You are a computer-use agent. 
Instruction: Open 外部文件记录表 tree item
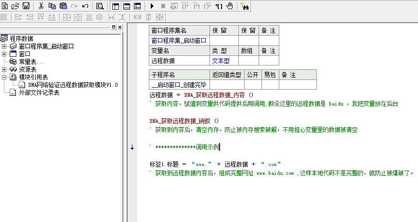(x=39, y=93)
